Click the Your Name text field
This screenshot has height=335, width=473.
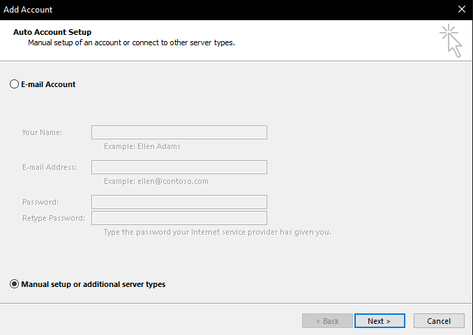(x=179, y=132)
